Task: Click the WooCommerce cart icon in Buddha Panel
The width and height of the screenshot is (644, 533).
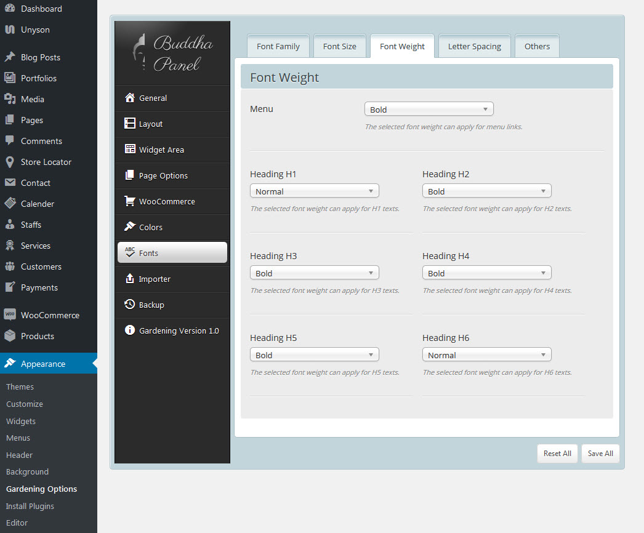Action: (130, 201)
